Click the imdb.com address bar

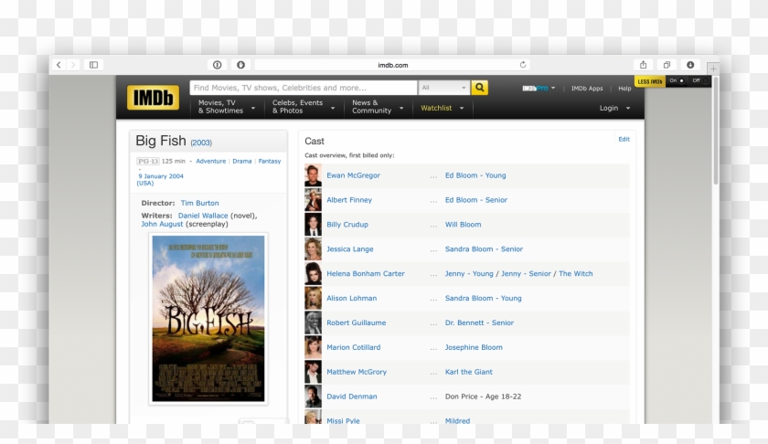pyautogui.click(x=392, y=65)
